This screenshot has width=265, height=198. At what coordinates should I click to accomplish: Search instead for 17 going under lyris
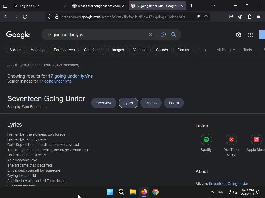(55, 81)
